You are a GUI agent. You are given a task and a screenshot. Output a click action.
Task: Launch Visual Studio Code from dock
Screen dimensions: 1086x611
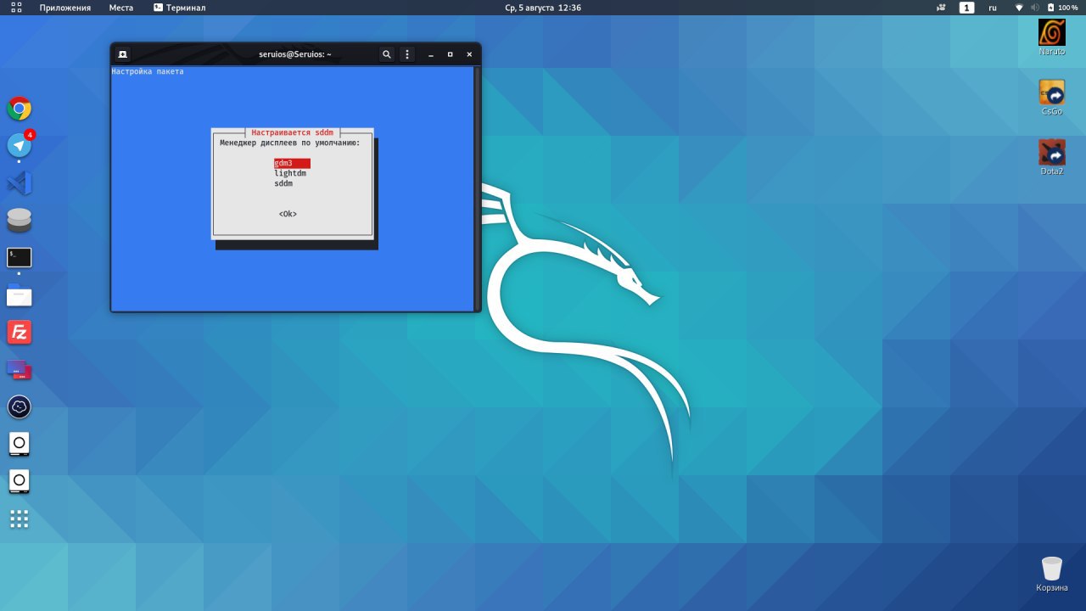20,182
